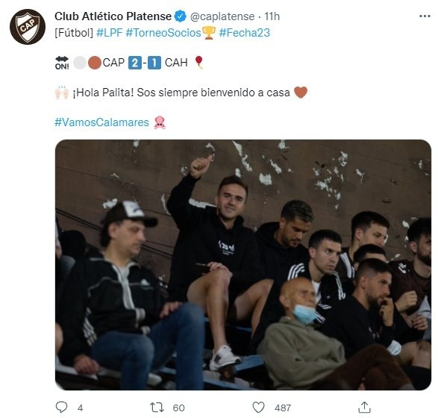The height and width of the screenshot is (418, 438).
Task: Like the tweet with heart icon
Action: (258, 408)
